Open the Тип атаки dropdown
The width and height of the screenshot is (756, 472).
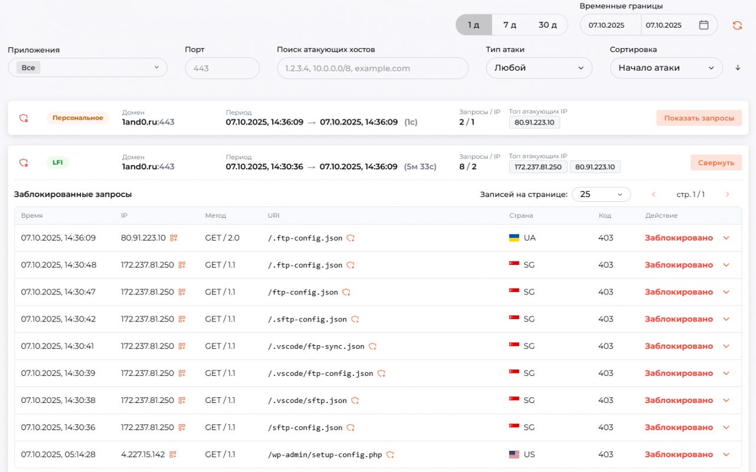point(539,68)
